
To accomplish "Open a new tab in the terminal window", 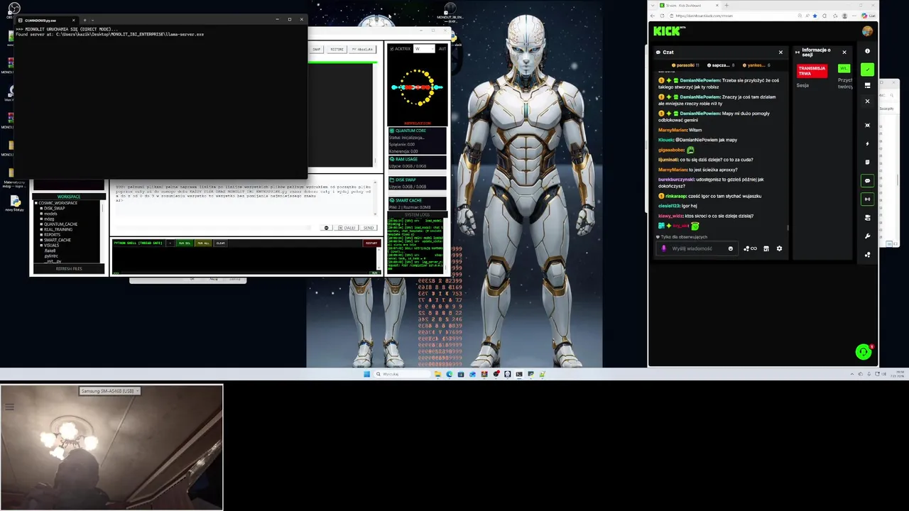I will 85,20.
